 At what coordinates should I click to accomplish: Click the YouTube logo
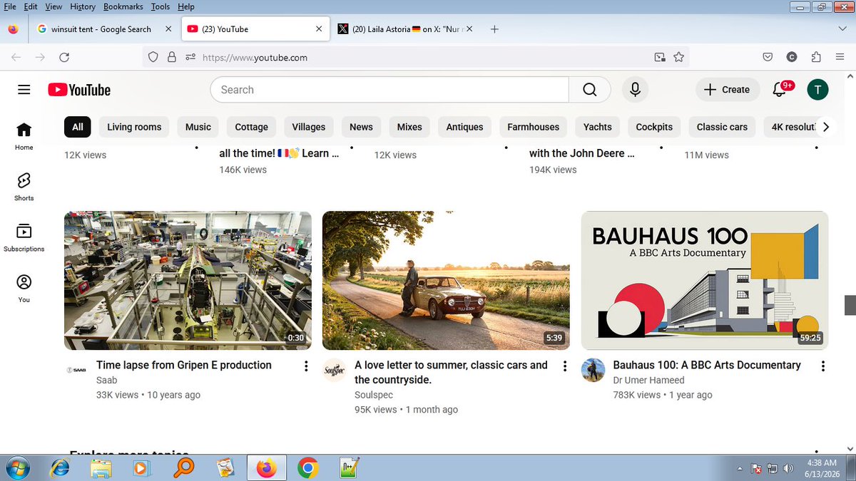(79, 90)
